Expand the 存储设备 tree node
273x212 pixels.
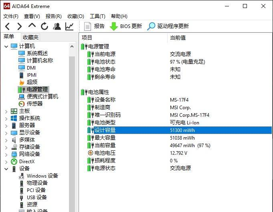tap(6, 148)
